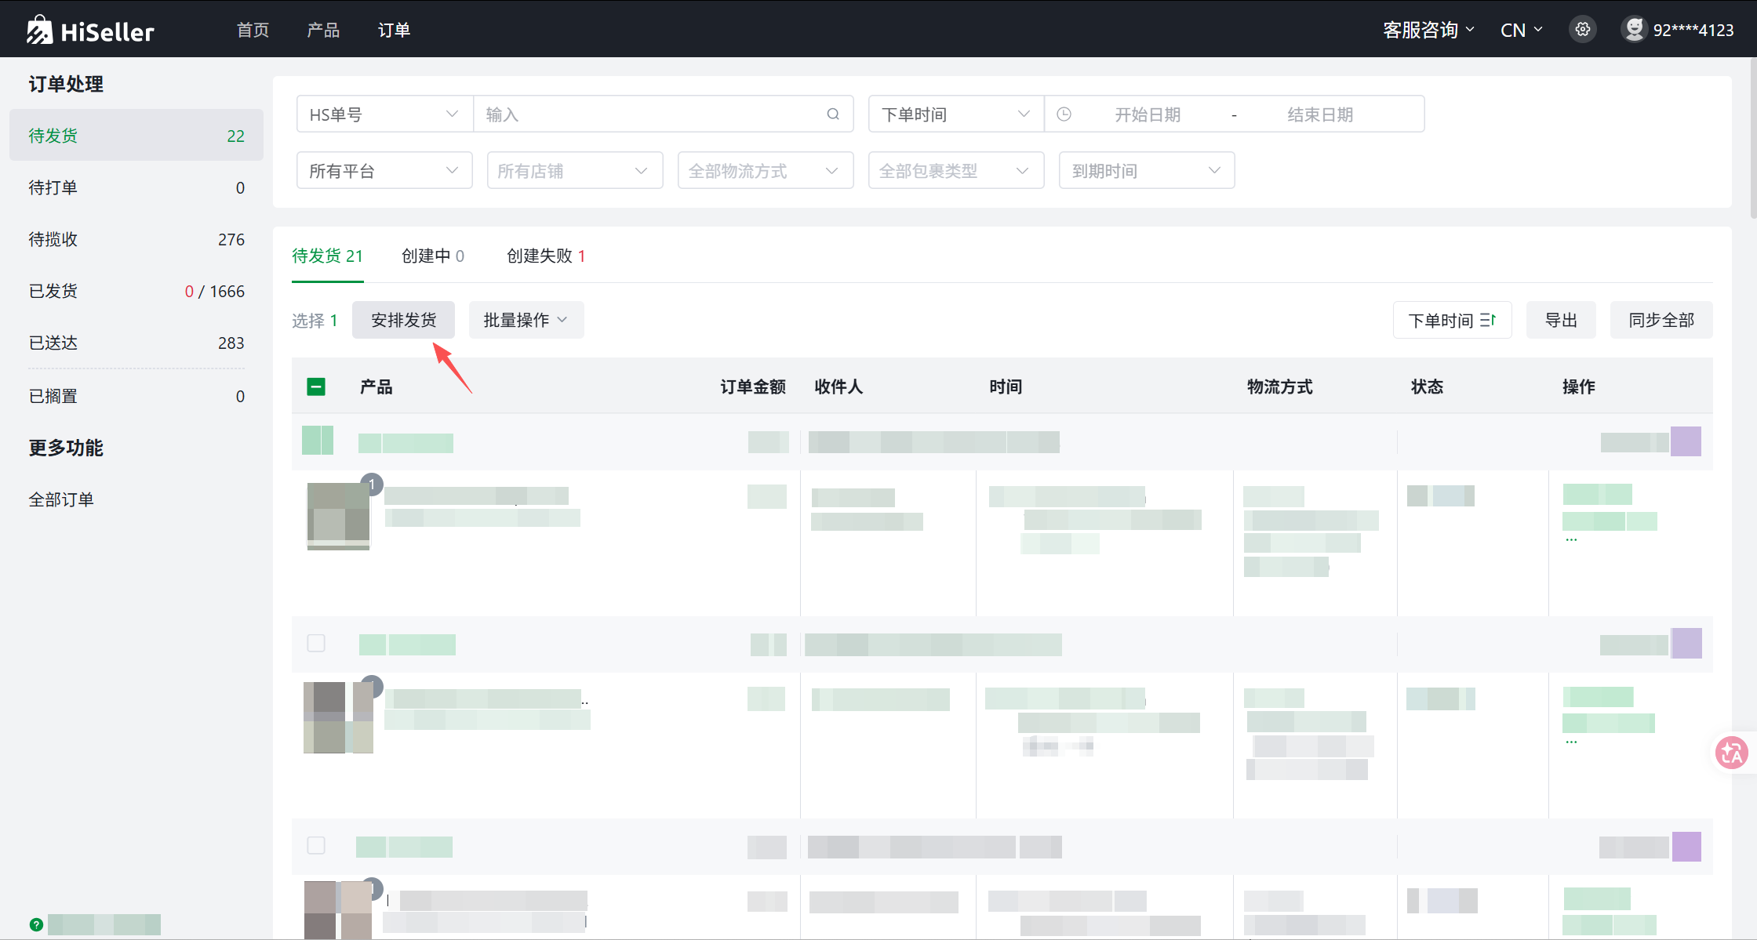Switch to the 创建失败 tab

546,256
